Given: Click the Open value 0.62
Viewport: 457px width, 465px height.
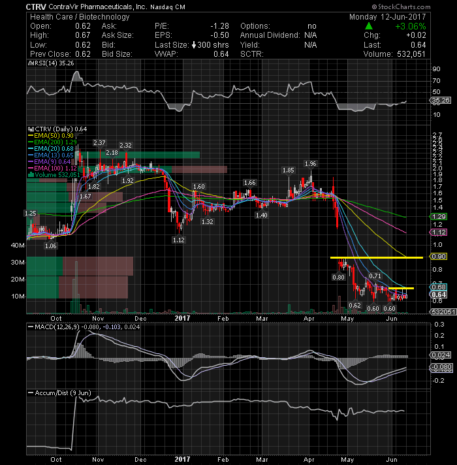Looking at the screenshot, I should point(83,26).
